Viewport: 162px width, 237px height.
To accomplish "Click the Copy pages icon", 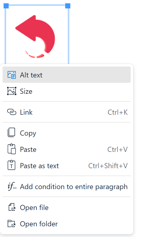I will tap(11, 133).
